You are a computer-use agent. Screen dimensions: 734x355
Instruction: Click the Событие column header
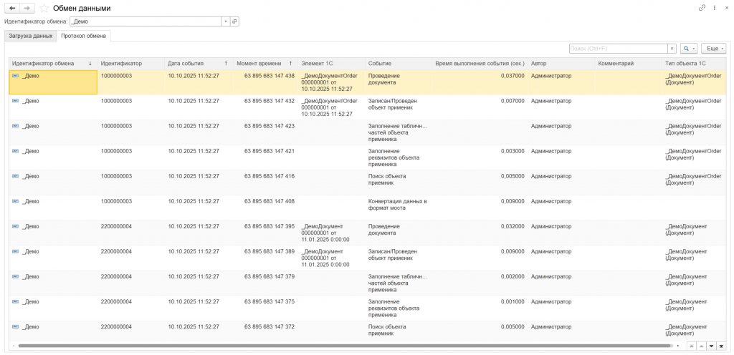click(x=399, y=64)
